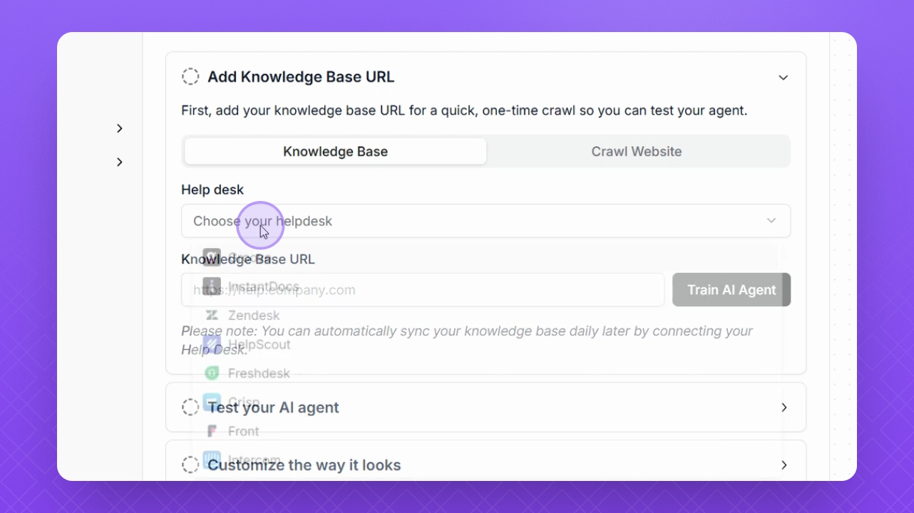The width and height of the screenshot is (914, 513).
Task: Click the Zendesk logo in the helpdesk list
Action: [x=212, y=316]
